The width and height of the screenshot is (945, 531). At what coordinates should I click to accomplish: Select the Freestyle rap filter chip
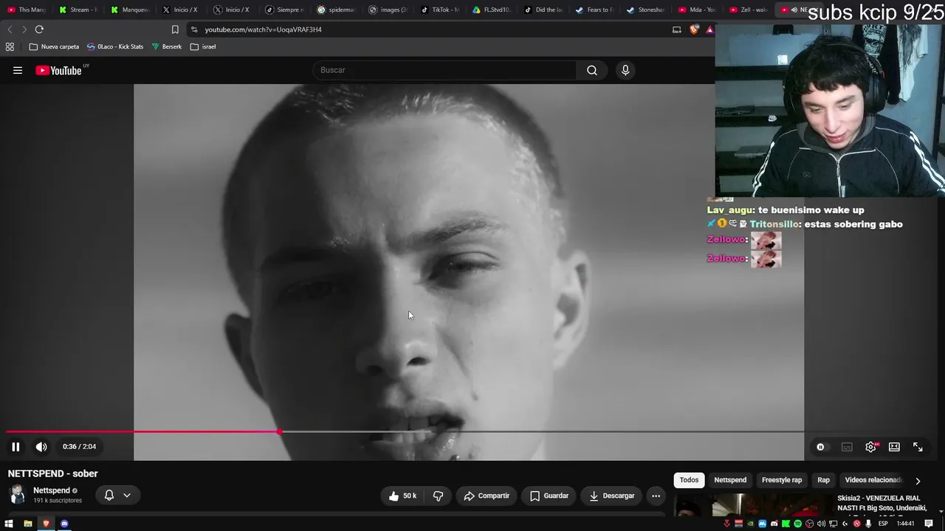pyautogui.click(x=782, y=480)
